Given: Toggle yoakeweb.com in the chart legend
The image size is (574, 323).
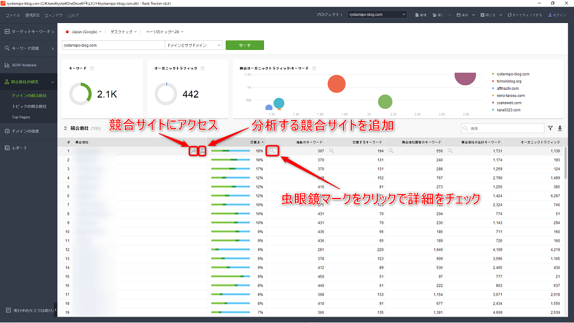Looking at the screenshot, I should pyautogui.click(x=508, y=103).
